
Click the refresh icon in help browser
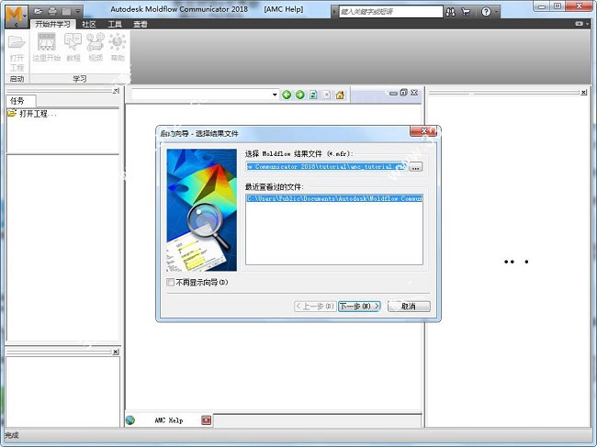(313, 95)
